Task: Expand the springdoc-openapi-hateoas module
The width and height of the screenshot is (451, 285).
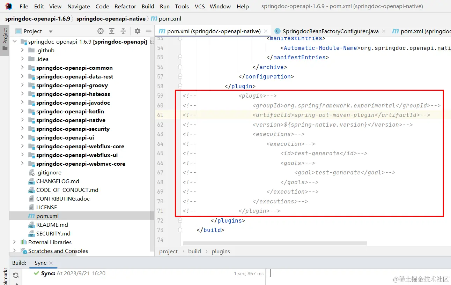Action: [23, 94]
